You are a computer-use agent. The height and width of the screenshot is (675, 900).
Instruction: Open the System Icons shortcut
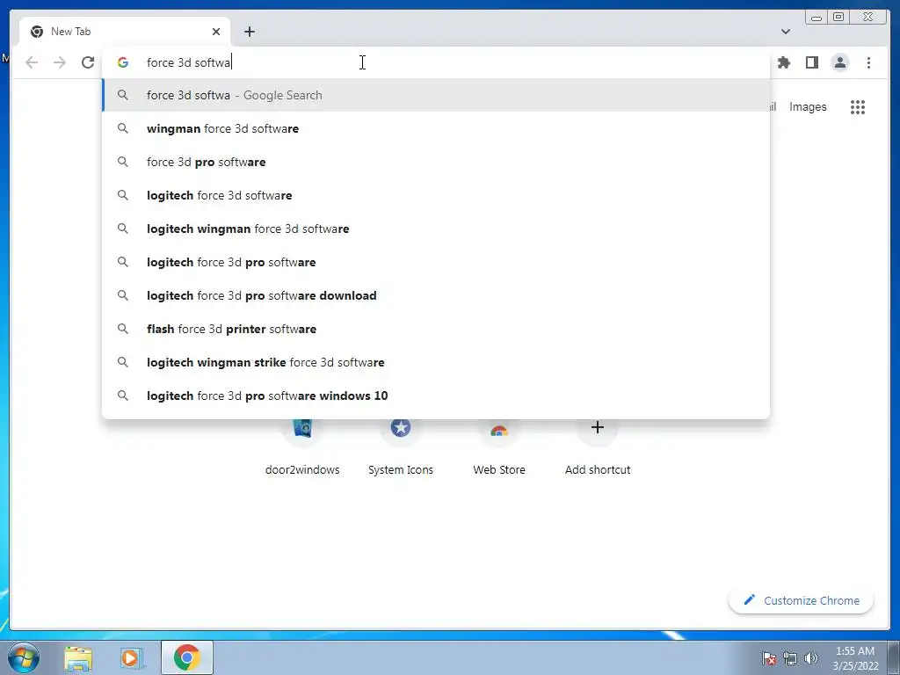[x=401, y=428]
